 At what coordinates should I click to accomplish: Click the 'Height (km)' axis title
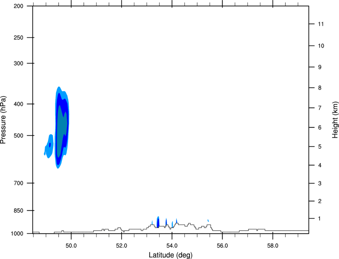(335, 120)
